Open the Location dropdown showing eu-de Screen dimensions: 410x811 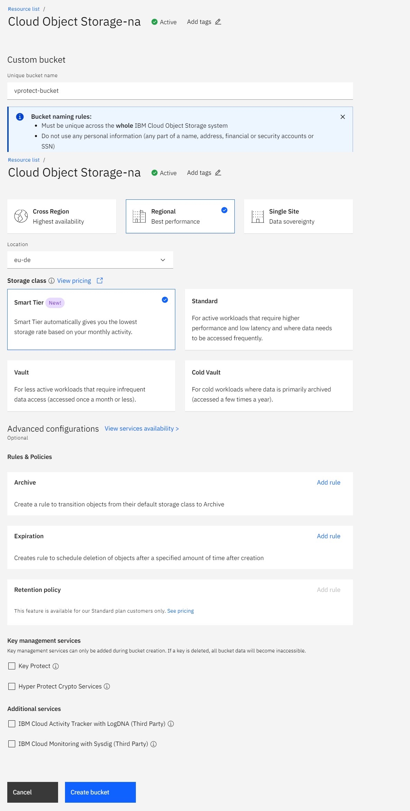[x=90, y=260]
